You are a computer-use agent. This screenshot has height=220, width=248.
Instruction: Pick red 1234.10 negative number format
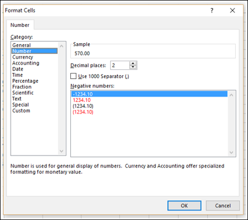82,100
